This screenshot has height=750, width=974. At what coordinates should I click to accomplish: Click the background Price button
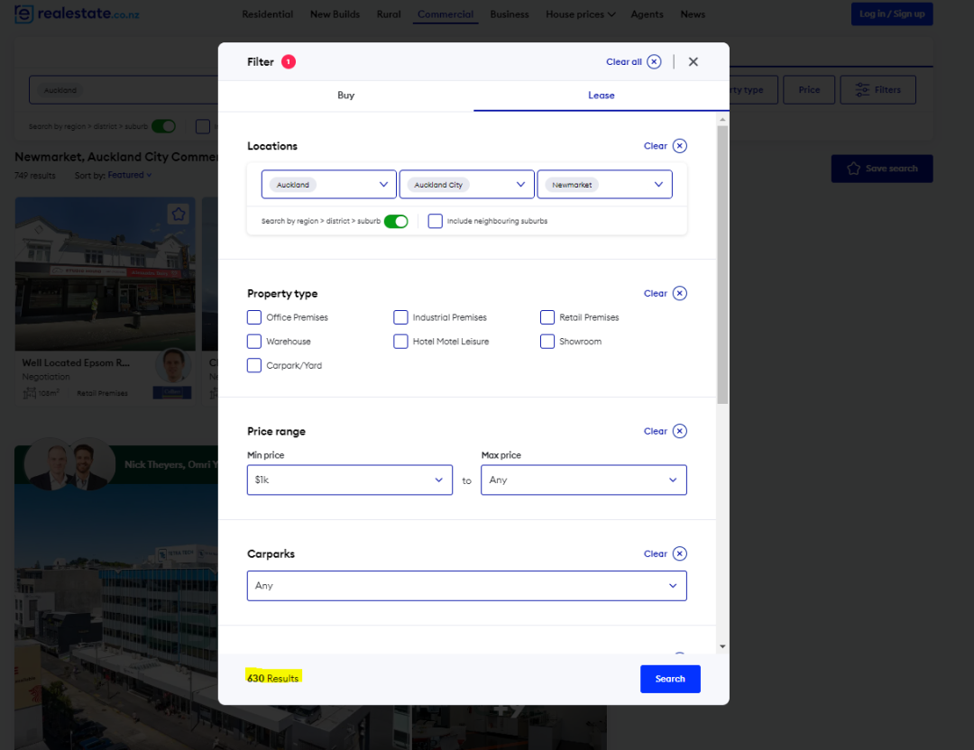809,89
